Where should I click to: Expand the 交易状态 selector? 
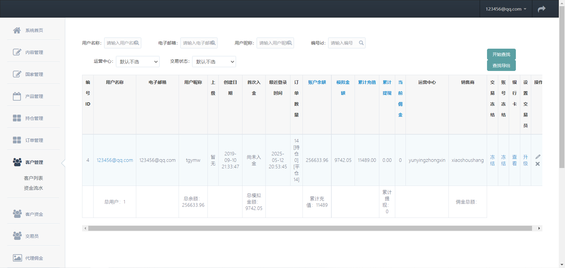214,62
